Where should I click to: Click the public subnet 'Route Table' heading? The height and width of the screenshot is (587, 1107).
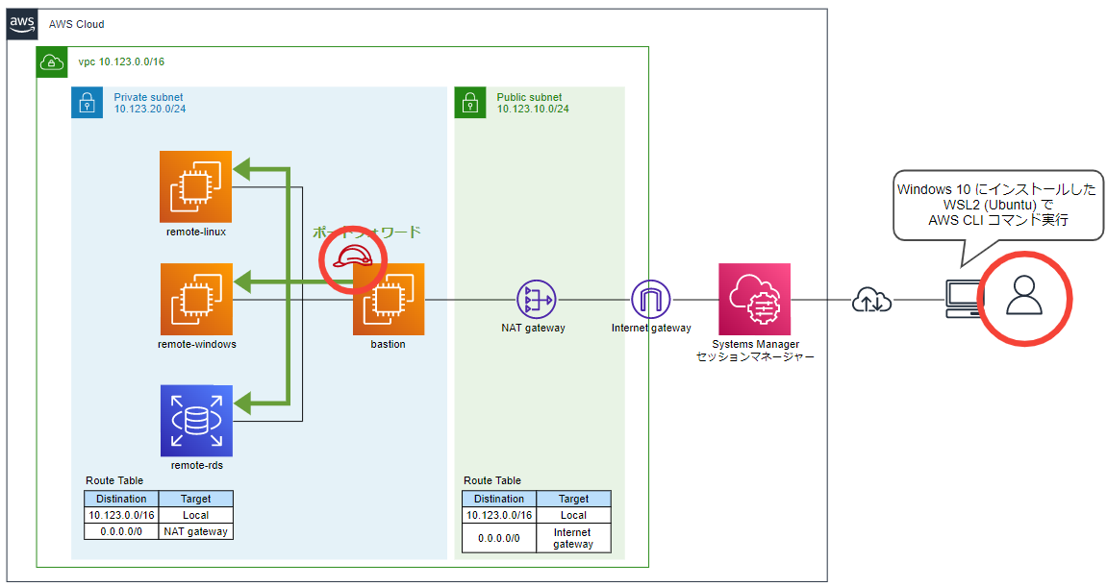point(492,480)
